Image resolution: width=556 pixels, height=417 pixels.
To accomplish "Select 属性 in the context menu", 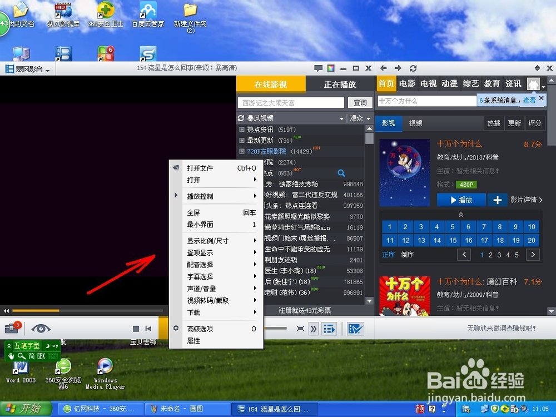I will pyautogui.click(x=221, y=341).
